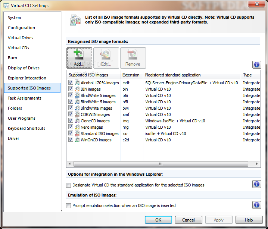Toggle WinOnCD images checkbox
This screenshot has height=229, width=268.
pyautogui.click(x=71, y=139)
